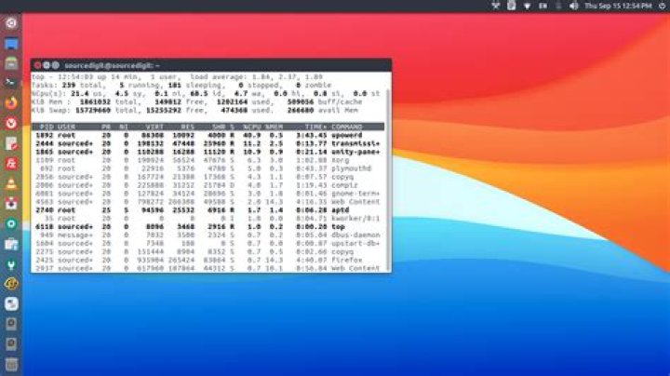Click the battery indicator in the top panel
Viewport: 670px width, 376px height.
pyautogui.click(x=559, y=6)
